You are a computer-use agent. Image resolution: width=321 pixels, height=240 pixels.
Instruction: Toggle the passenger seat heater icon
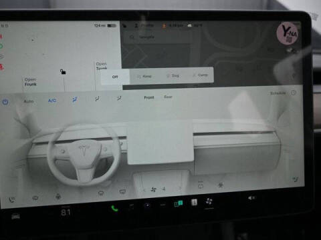tap(296, 179)
